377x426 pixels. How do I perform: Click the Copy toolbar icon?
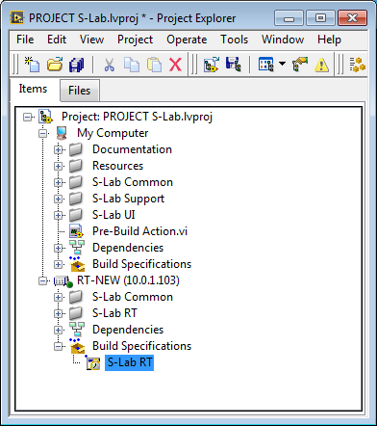(132, 65)
